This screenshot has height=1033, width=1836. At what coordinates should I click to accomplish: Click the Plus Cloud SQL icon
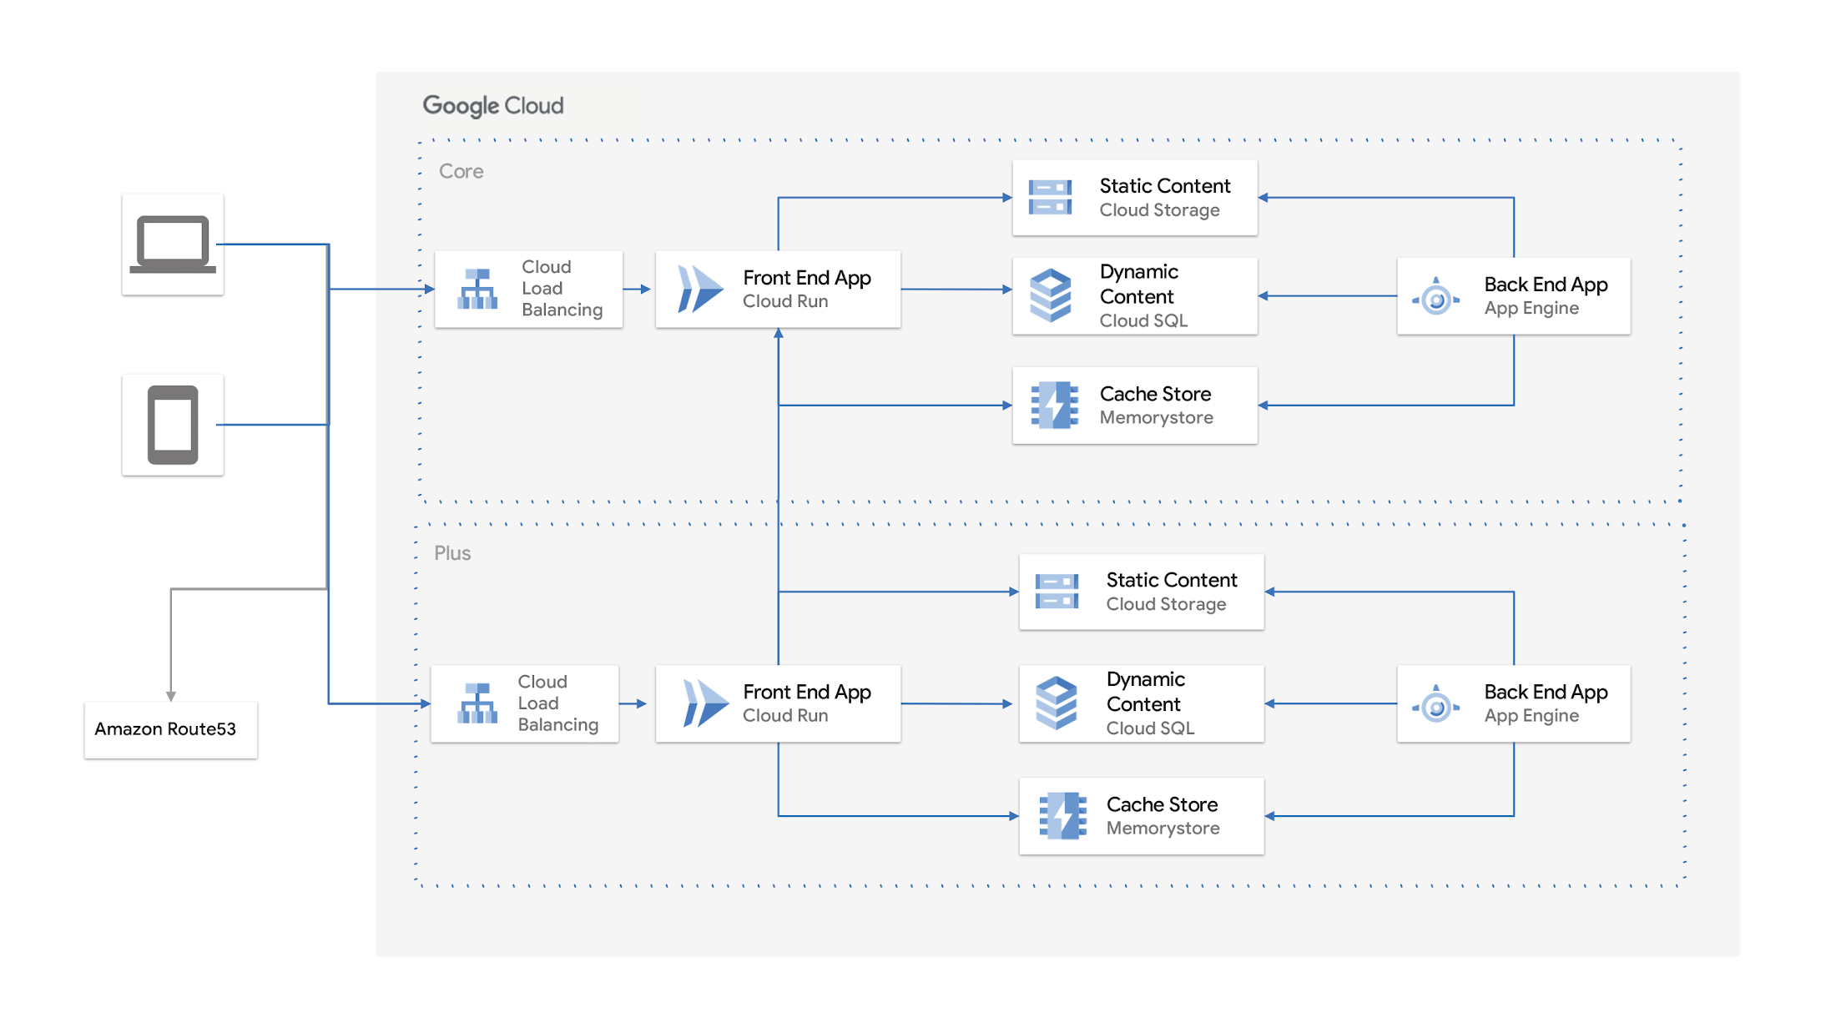(x=1057, y=703)
